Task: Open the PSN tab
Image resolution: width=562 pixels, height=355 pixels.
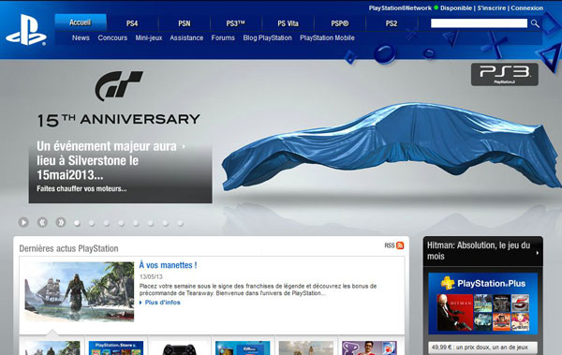Action: [185, 23]
